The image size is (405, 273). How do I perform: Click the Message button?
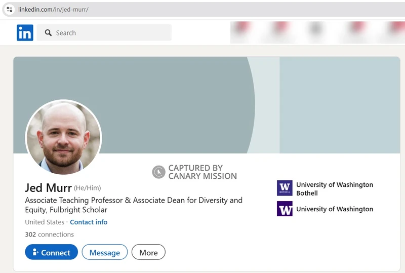[104, 252]
